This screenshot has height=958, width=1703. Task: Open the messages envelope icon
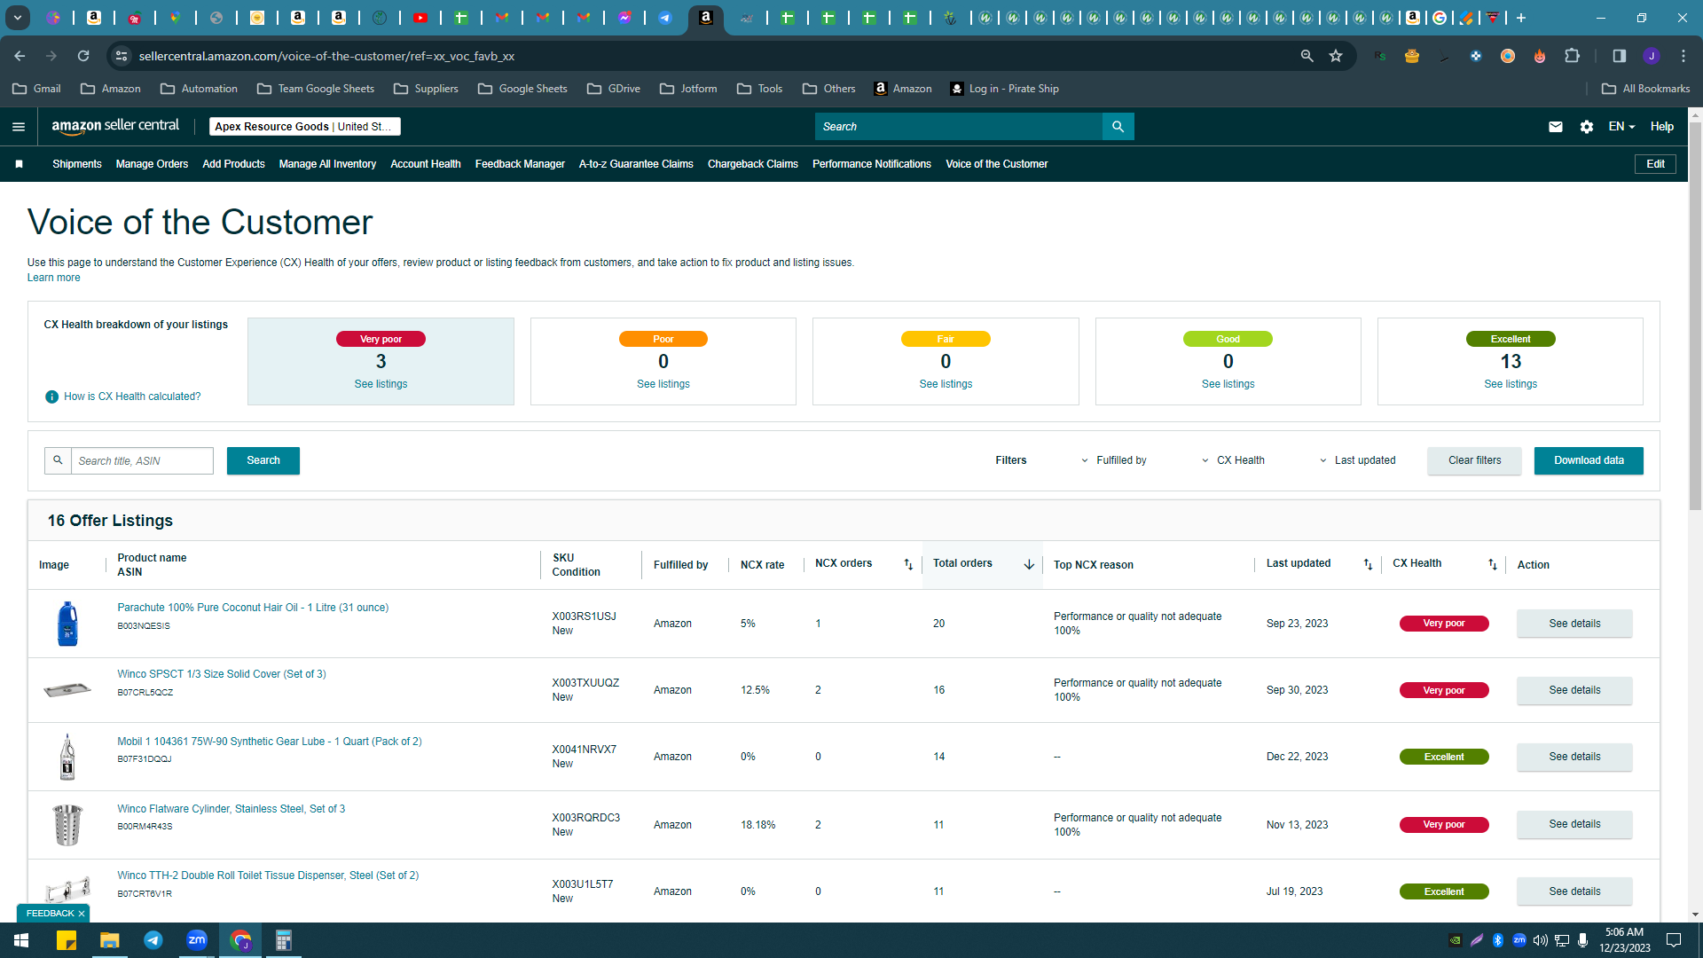coord(1555,127)
